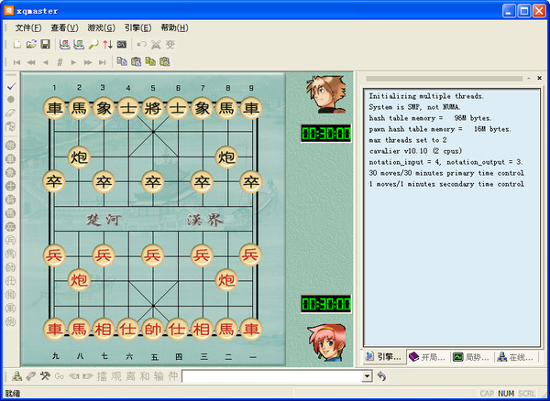The image size is (550, 401).
Task: Click the network connect icon at bottom
Action: tap(16, 376)
